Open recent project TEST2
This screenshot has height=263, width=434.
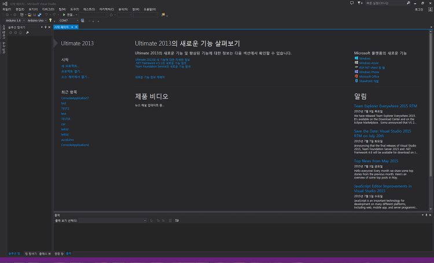(65, 108)
